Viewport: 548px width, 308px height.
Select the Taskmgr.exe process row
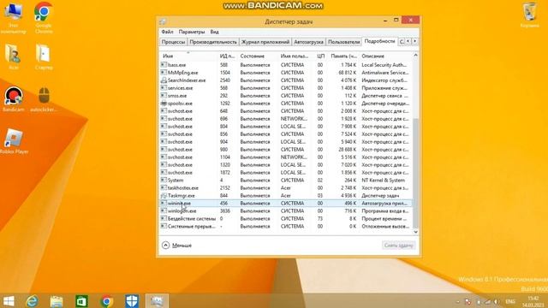click(x=286, y=196)
